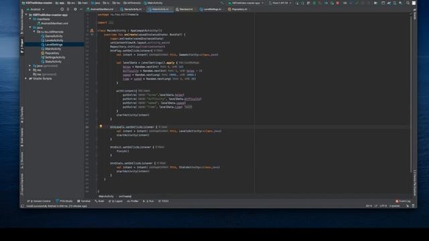Click src in top navigation breadcrumb
This screenshot has width=429, height=241.
[72, 3]
